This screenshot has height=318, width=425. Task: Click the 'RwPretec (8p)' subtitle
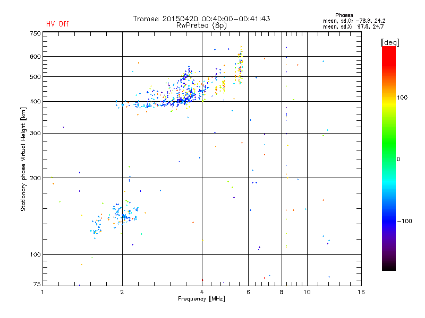click(201, 25)
